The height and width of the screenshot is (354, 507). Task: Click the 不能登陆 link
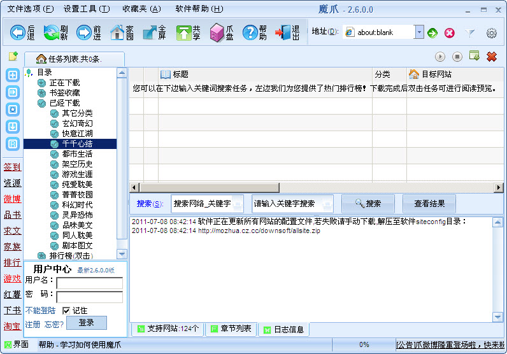[x=40, y=311]
